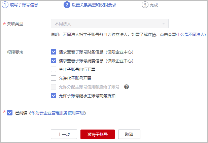Open 什么是不同法人? link
208x143 pixels.
191,35
